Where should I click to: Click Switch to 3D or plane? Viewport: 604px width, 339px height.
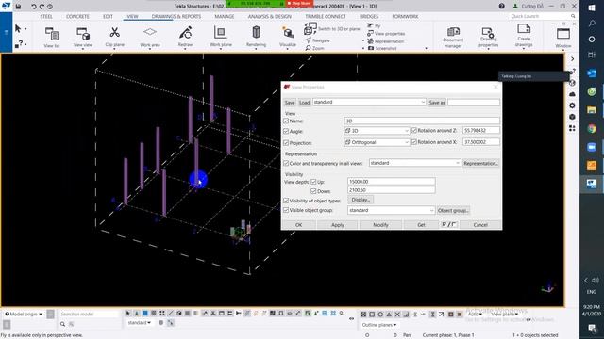coord(332,29)
